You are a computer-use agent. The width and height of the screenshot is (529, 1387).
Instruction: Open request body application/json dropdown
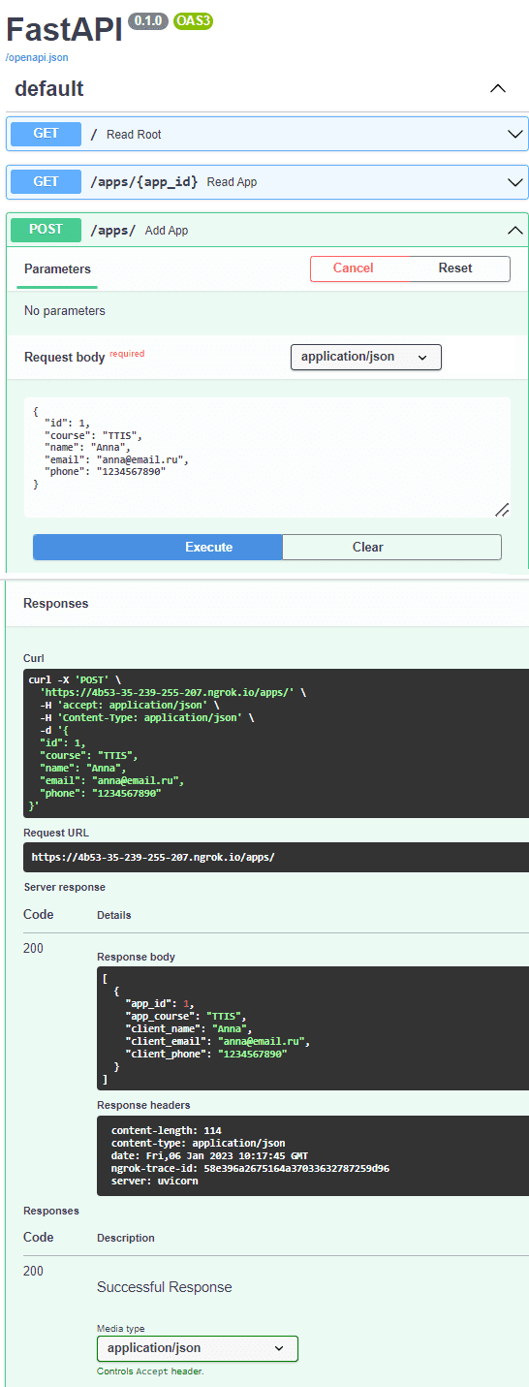(366, 357)
